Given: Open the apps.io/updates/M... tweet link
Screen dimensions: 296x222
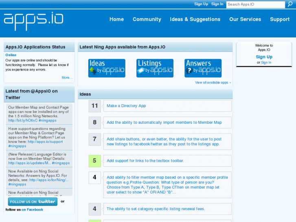Looking at the screenshot, I should 29,163.
